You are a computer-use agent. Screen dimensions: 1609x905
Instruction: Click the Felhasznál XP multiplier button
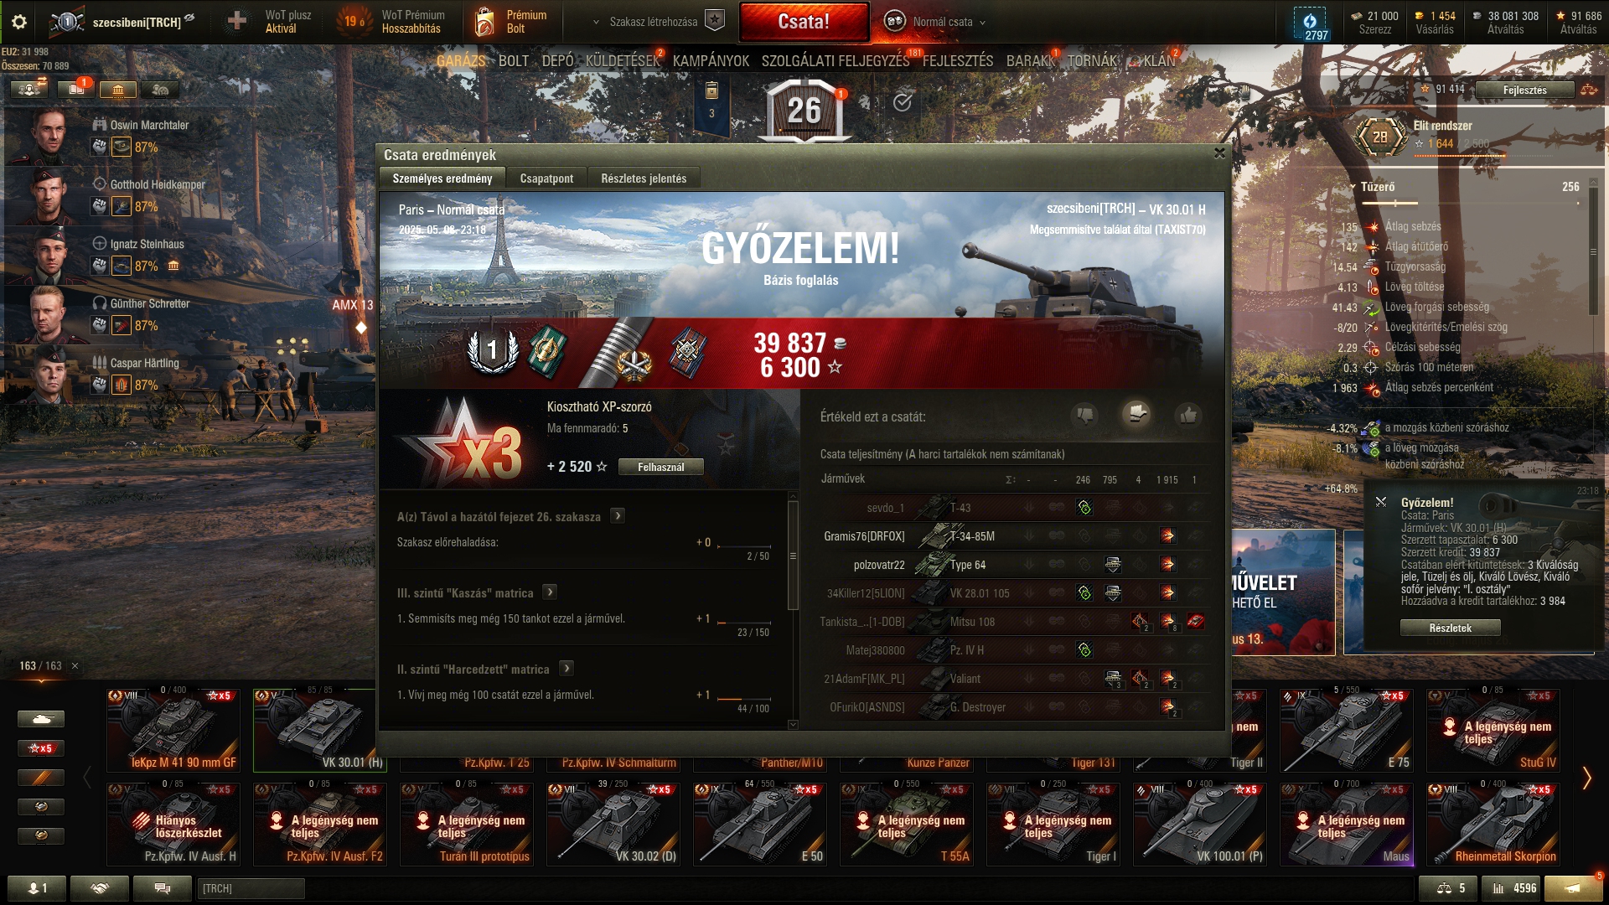[661, 467]
